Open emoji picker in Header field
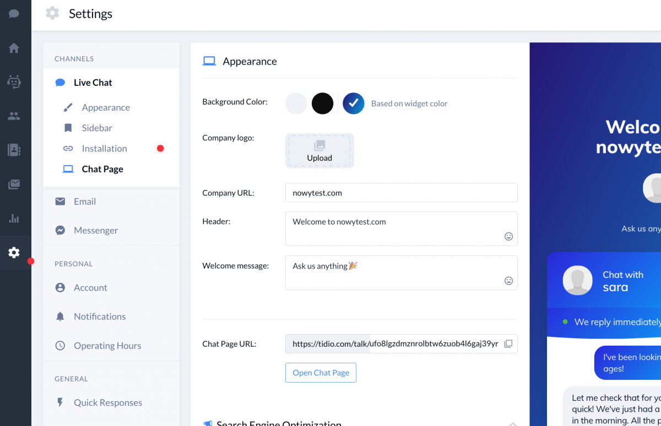 [x=508, y=236]
